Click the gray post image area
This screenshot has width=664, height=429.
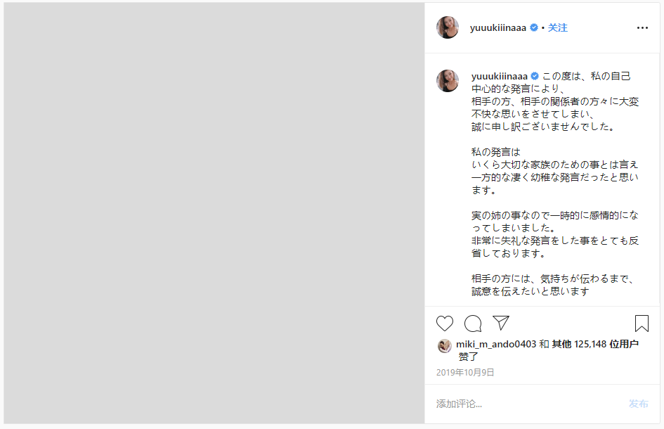[x=214, y=213]
